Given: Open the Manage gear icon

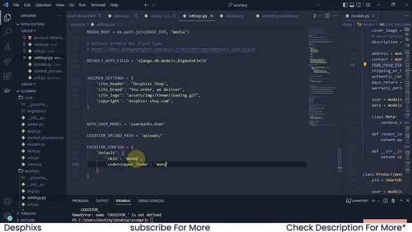Looking at the screenshot, I should [x=7, y=216].
